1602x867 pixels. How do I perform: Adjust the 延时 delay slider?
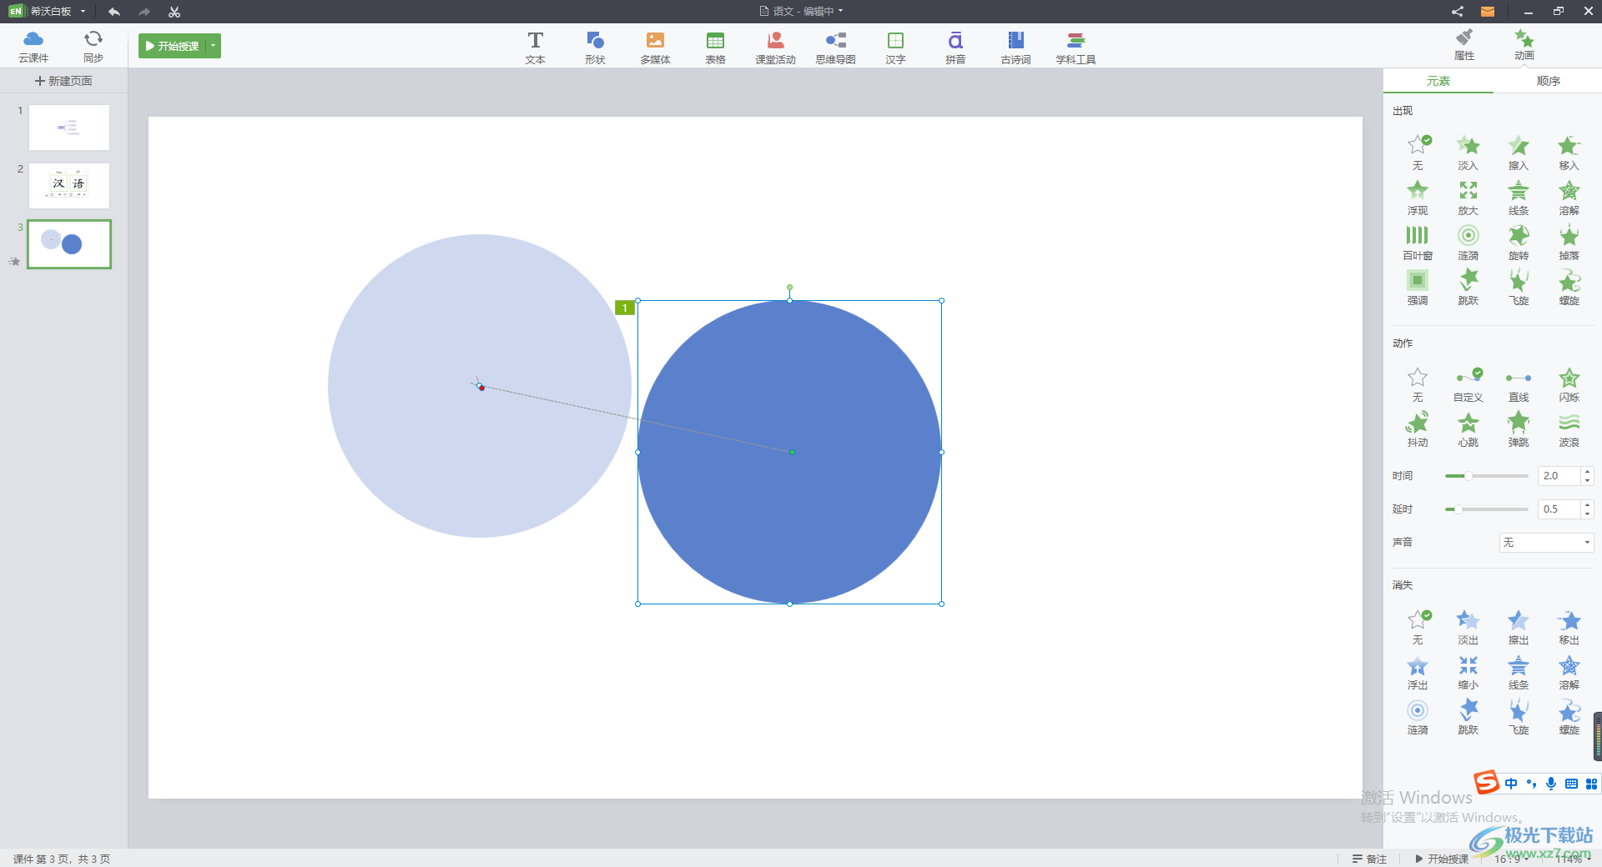[1486, 509]
